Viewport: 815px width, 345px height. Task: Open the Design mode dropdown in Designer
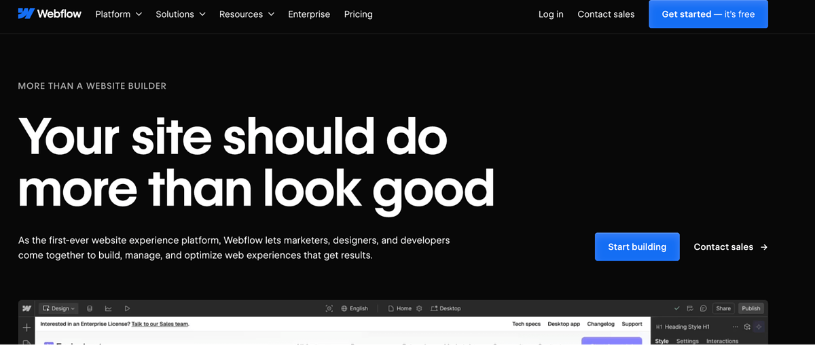pyautogui.click(x=59, y=308)
